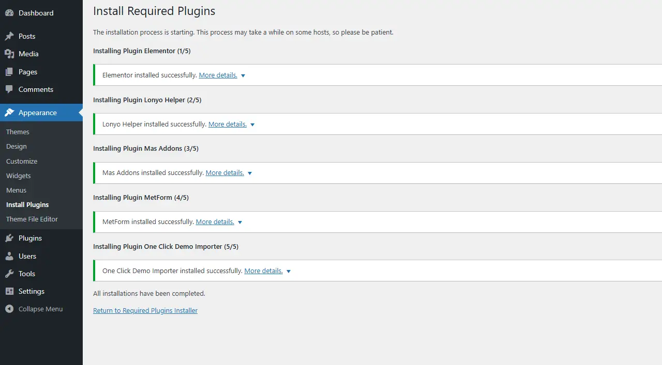662x365 pixels.
Task: Expand the Mas Addons details arrow
Action: pyautogui.click(x=250, y=173)
